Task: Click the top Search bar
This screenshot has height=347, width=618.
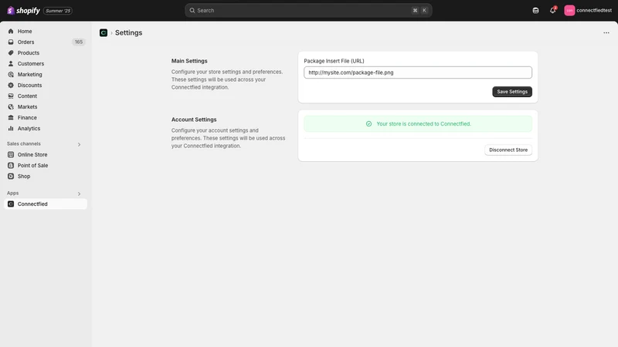Action: [x=308, y=11]
